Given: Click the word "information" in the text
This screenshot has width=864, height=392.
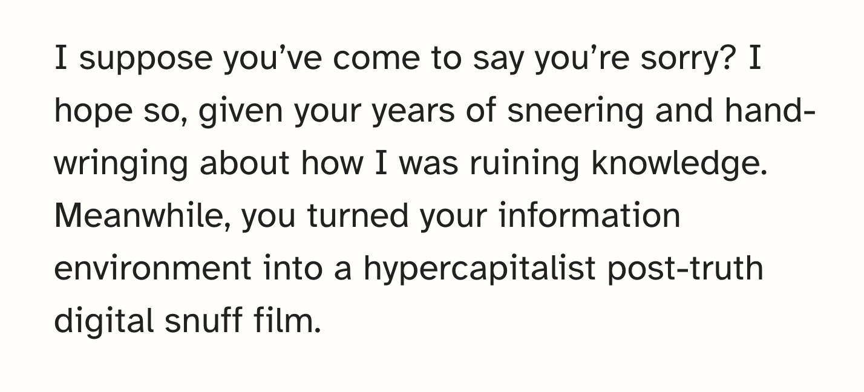Looking at the screenshot, I should (x=590, y=217).
